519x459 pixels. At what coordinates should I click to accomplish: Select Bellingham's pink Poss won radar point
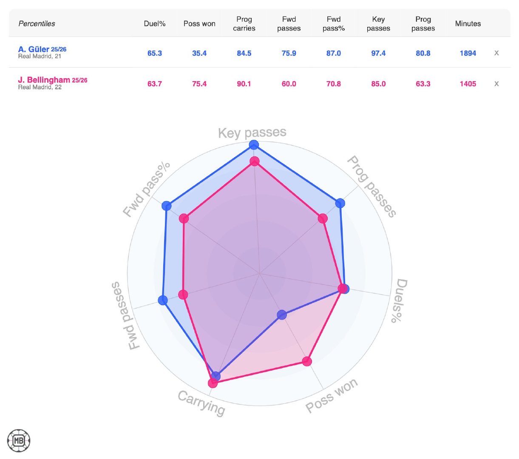coord(307,361)
